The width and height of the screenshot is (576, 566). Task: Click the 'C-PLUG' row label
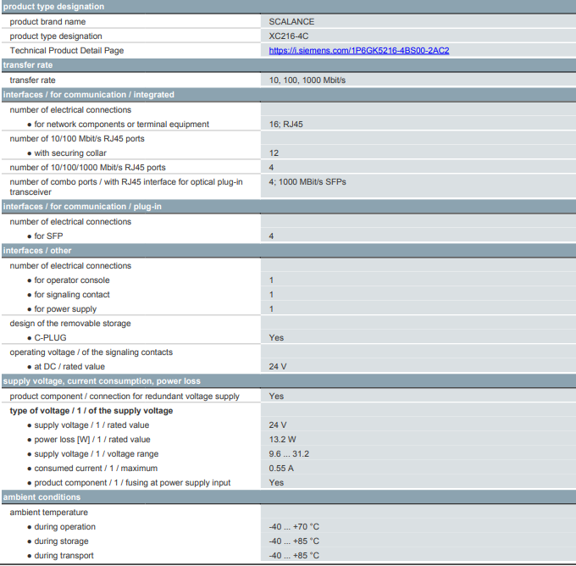coord(50,338)
